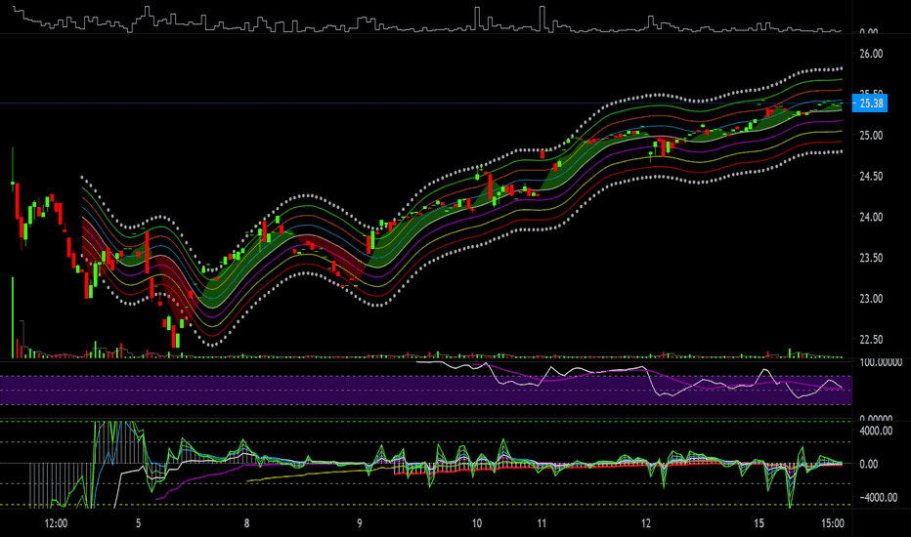
Task: Click the 25.38 current price label
Action: click(x=870, y=103)
